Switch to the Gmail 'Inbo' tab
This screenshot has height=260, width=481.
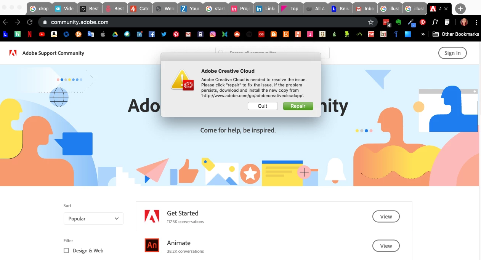366,8
